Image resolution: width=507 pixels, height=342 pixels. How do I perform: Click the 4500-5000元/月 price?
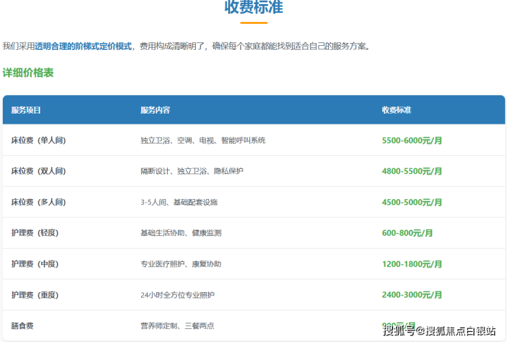point(412,202)
